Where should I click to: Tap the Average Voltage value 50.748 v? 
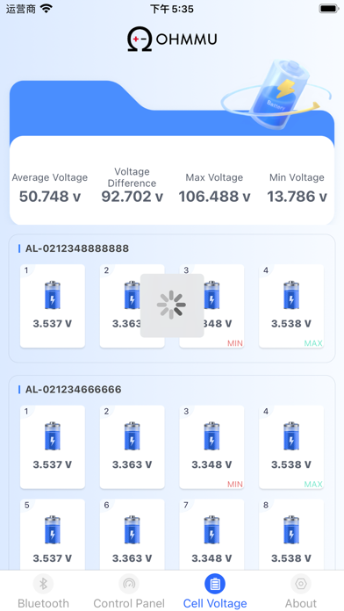(50, 197)
